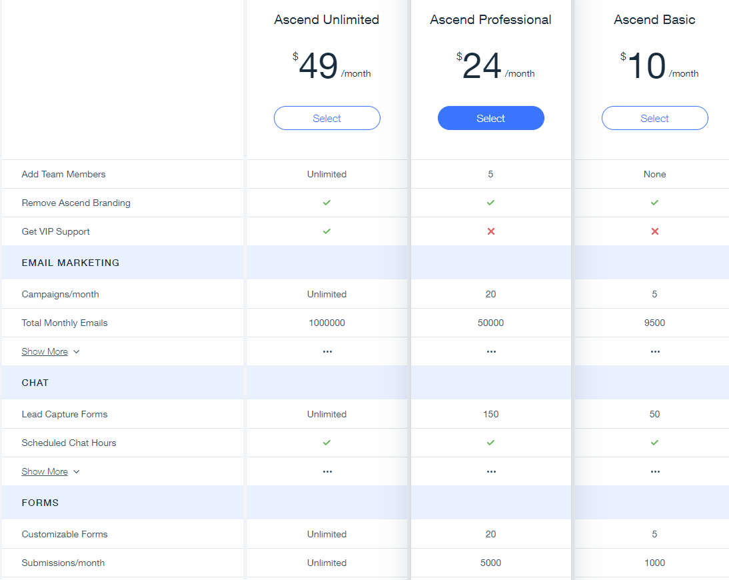Expand chevron beside Email Marketing Show More
729x580 pixels.
pyautogui.click(x=77, y=351)
